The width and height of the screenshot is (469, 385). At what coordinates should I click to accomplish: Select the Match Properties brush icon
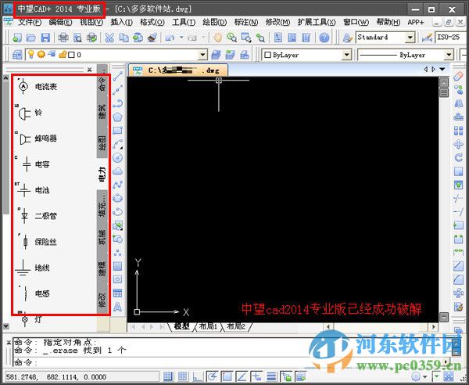pos(152,38)
